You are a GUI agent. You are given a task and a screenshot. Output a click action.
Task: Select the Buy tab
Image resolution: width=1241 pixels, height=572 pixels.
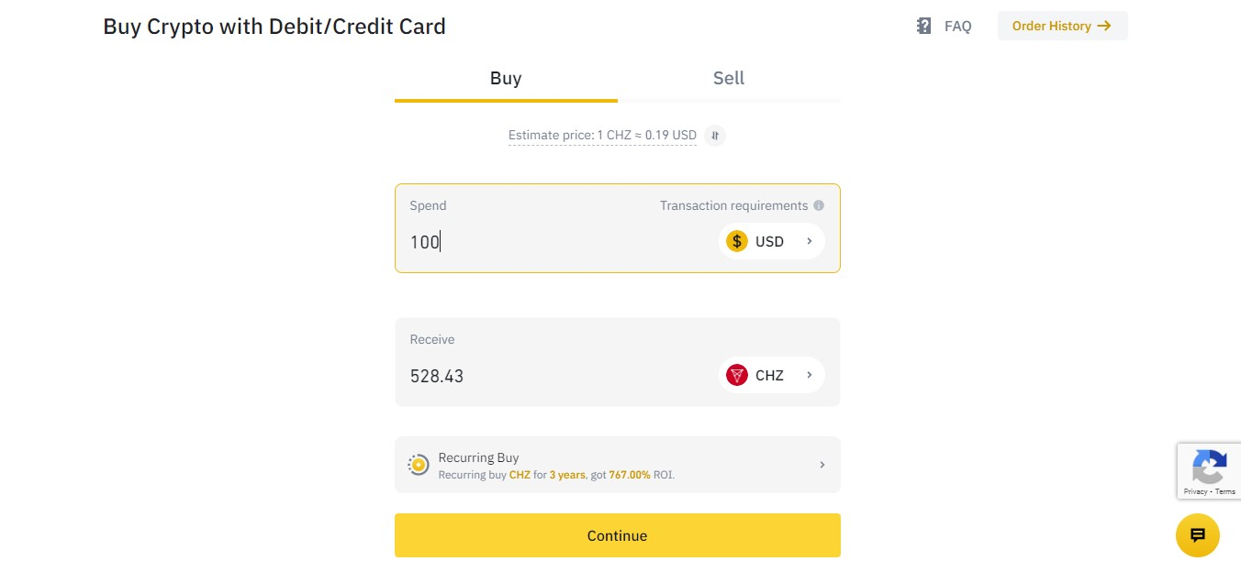click(x=506, y=79)
